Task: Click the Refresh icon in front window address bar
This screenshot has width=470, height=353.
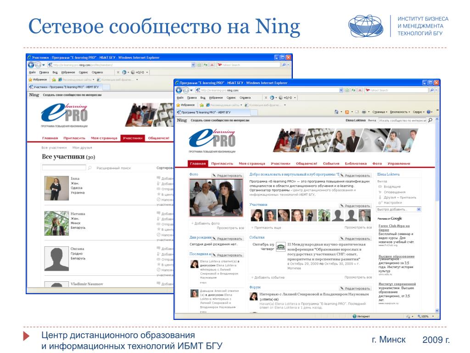Action: tap(353, 90)
